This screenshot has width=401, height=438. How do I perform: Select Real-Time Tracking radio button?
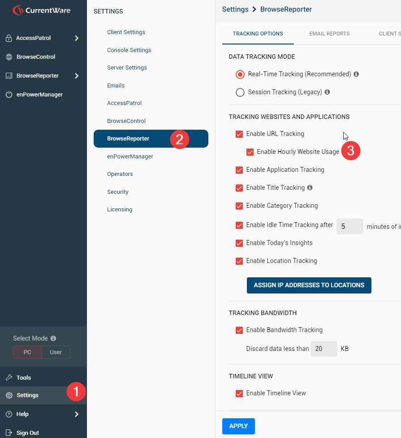pos(240,74)
